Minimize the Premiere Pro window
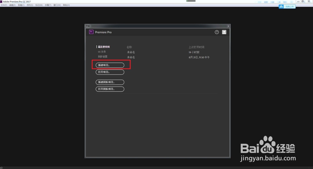313x169 pixels. pos(298,1)
